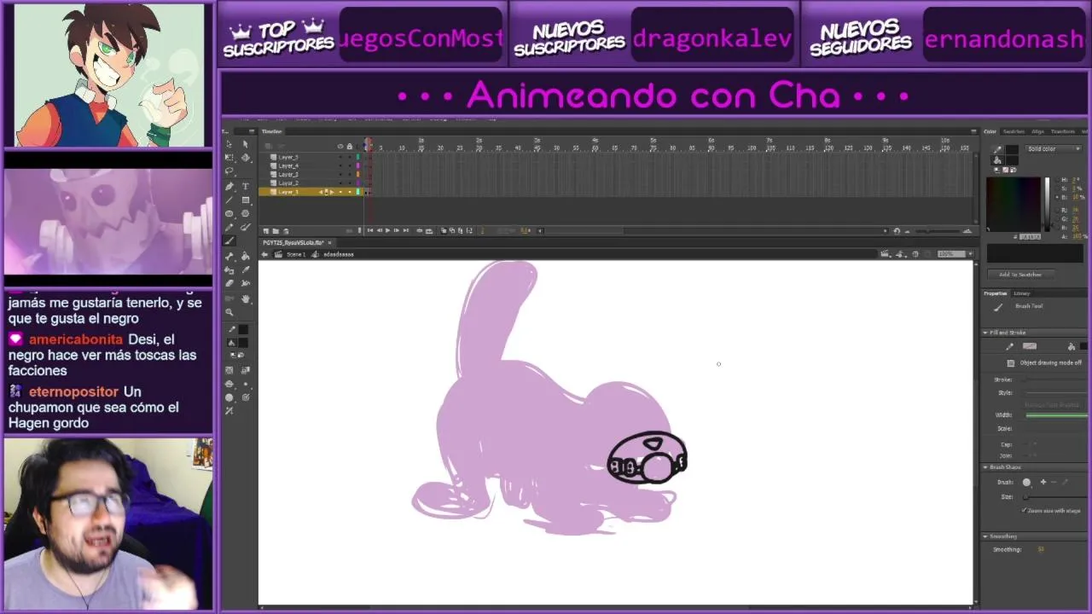Select the Rectangle tool

[246, 200]
